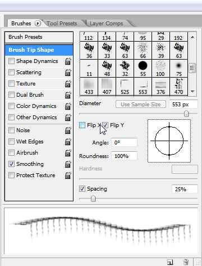Uncheck the Spacing checkbox
The height and width of the screenshot is (266, 202).
point(82,188)
